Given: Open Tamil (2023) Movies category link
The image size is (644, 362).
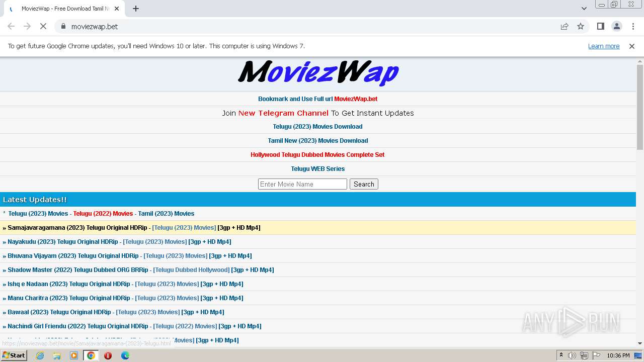Looking at the screenshot, I should coord(166,214).
